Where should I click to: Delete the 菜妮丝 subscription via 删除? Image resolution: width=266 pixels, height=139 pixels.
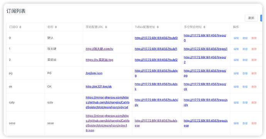pos(254,60)
